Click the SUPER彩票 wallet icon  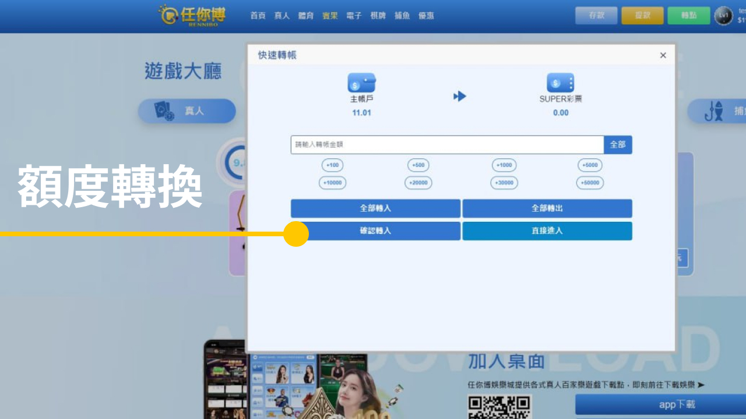point(560,83)
